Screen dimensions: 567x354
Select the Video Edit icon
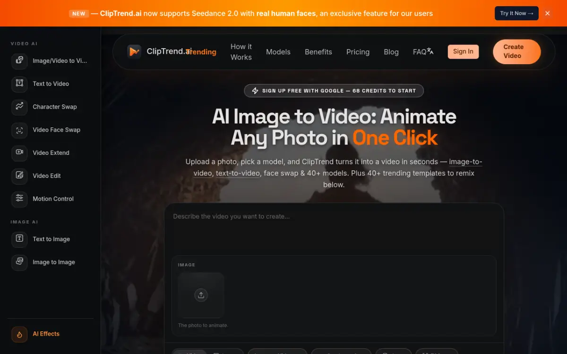(x=19, y=176)
